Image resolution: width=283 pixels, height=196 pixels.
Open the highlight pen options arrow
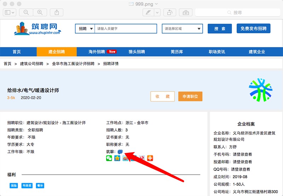coord(157,12)
